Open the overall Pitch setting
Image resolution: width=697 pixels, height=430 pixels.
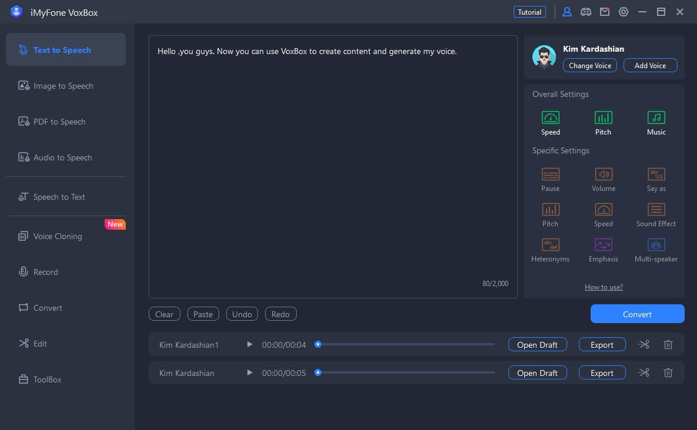click(603, 123)
